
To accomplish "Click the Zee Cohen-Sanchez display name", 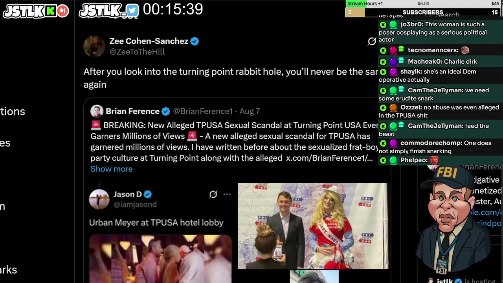I will click(149, 41).
